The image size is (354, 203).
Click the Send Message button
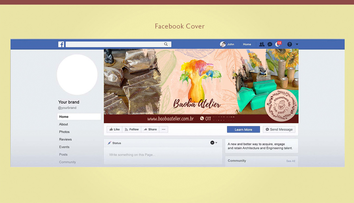(x=279, y=129)
